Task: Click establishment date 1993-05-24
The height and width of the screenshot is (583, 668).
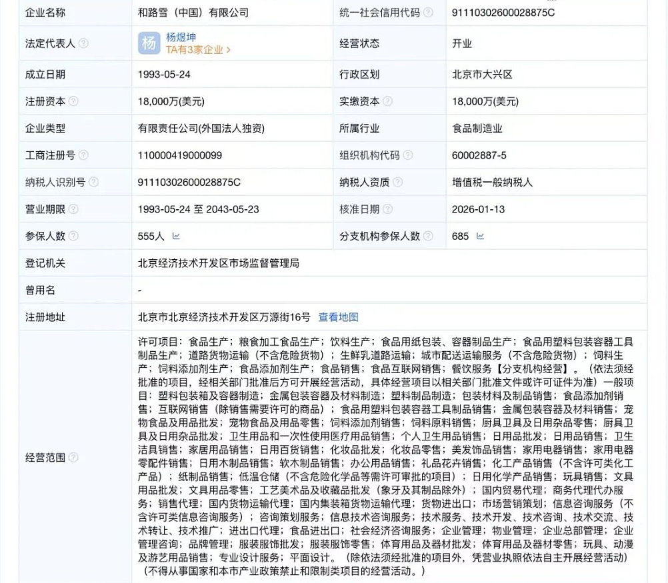Action: (164, 75)
